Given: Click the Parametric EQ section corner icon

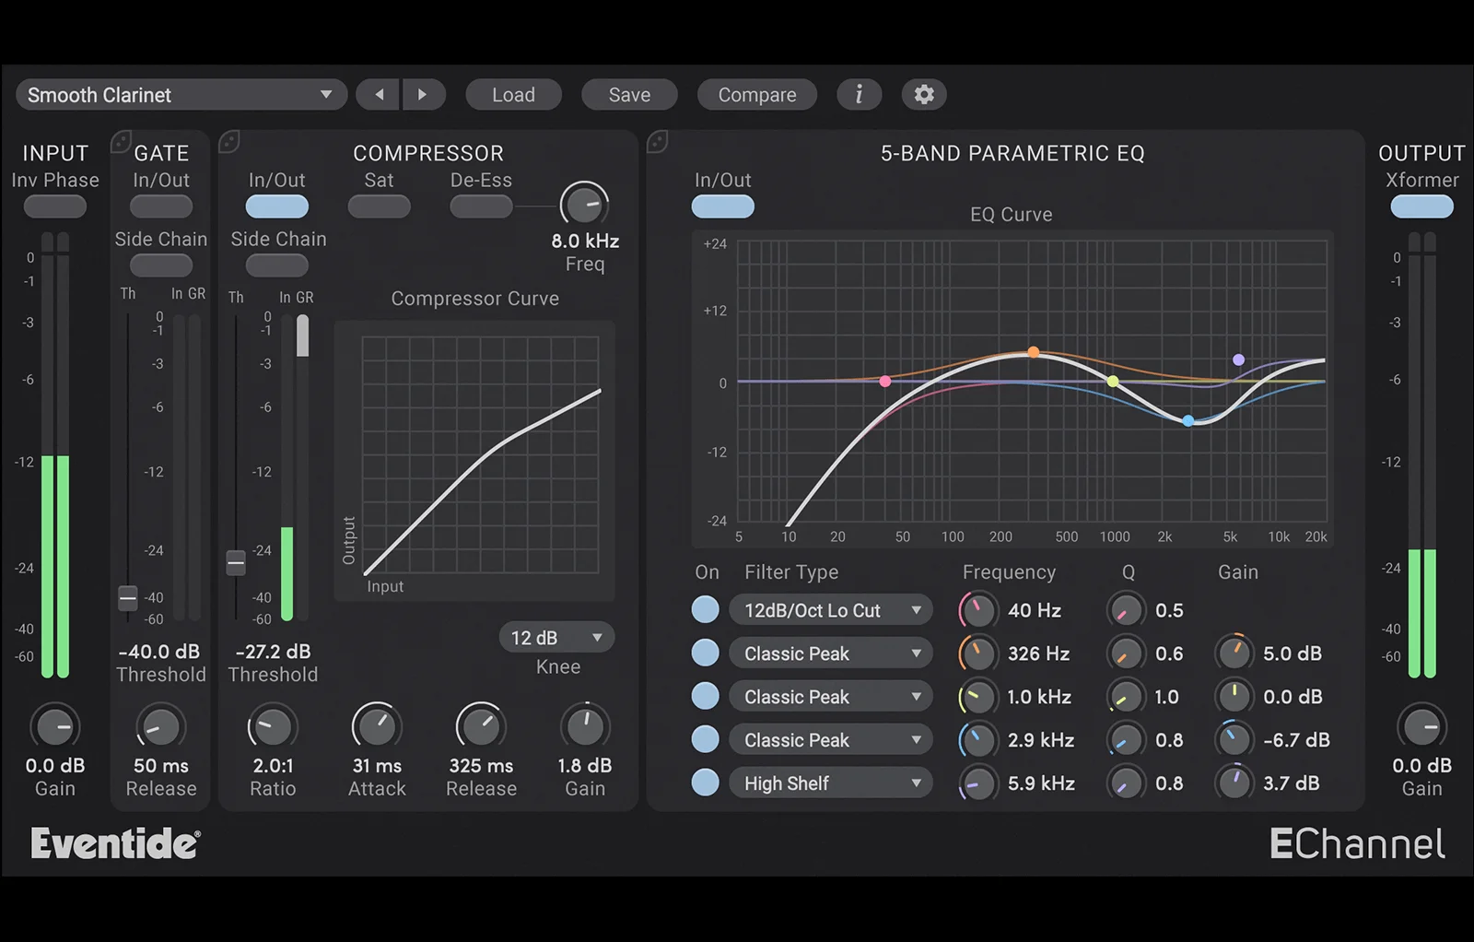Looking at the screenshot, I should (x=658, y=142).
